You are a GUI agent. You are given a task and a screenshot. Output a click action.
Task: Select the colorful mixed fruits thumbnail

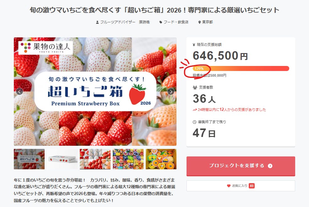tap(128, 159)
